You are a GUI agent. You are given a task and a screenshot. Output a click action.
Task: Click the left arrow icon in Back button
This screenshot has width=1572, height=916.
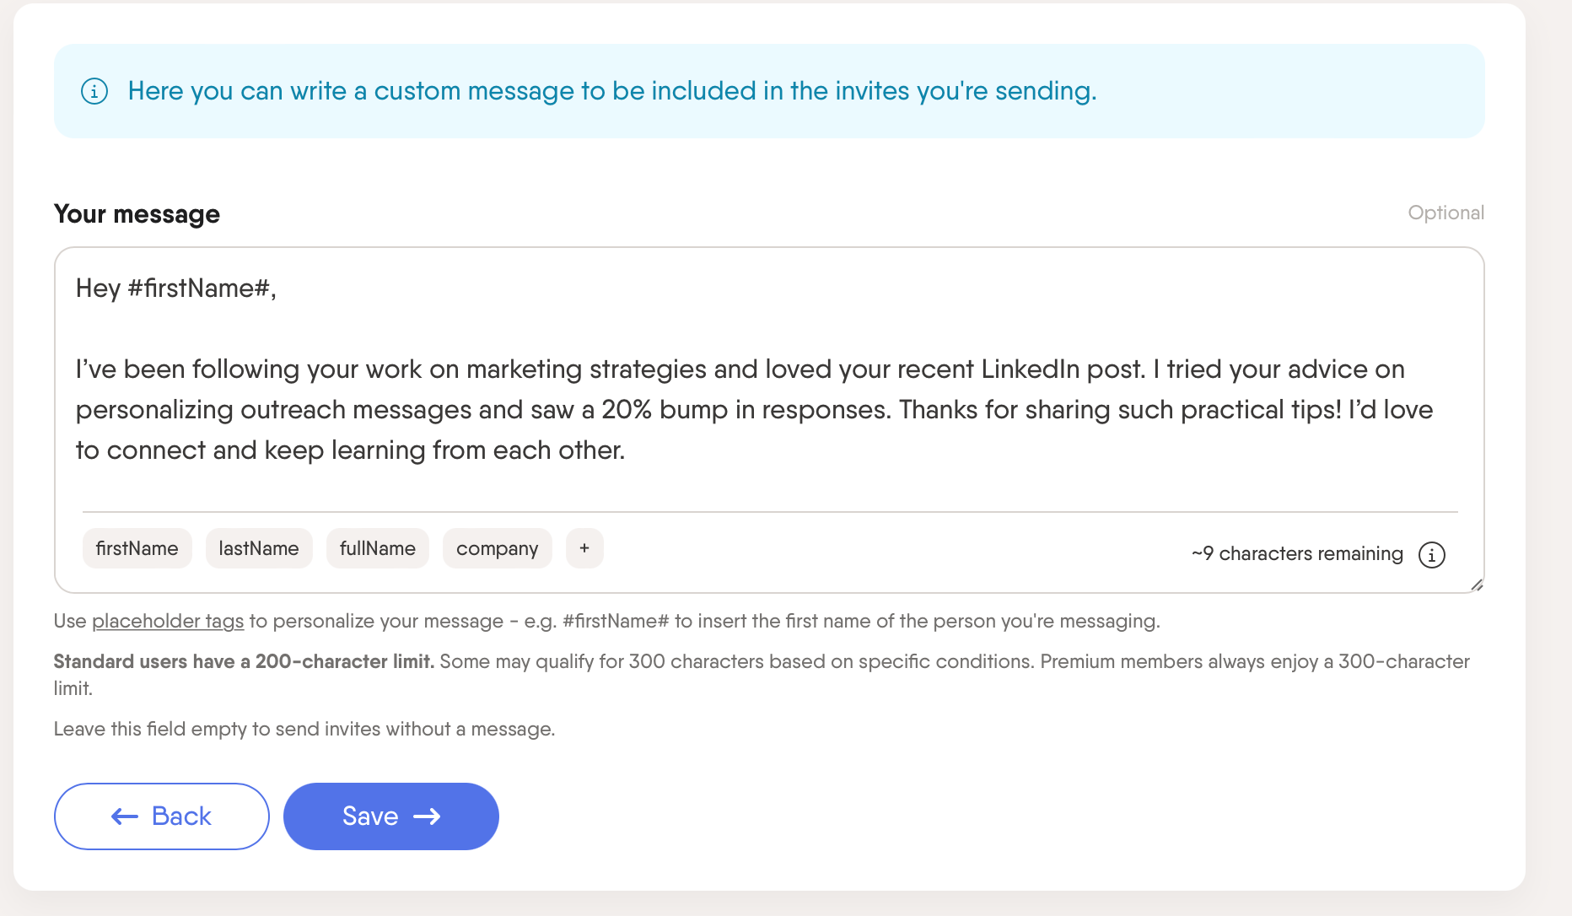tap(125, 816)
